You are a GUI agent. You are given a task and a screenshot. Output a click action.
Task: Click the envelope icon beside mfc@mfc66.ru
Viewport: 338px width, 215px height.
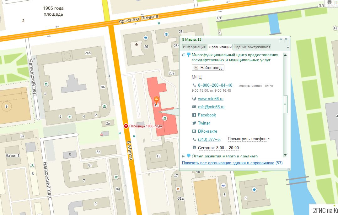pos(194,107)
